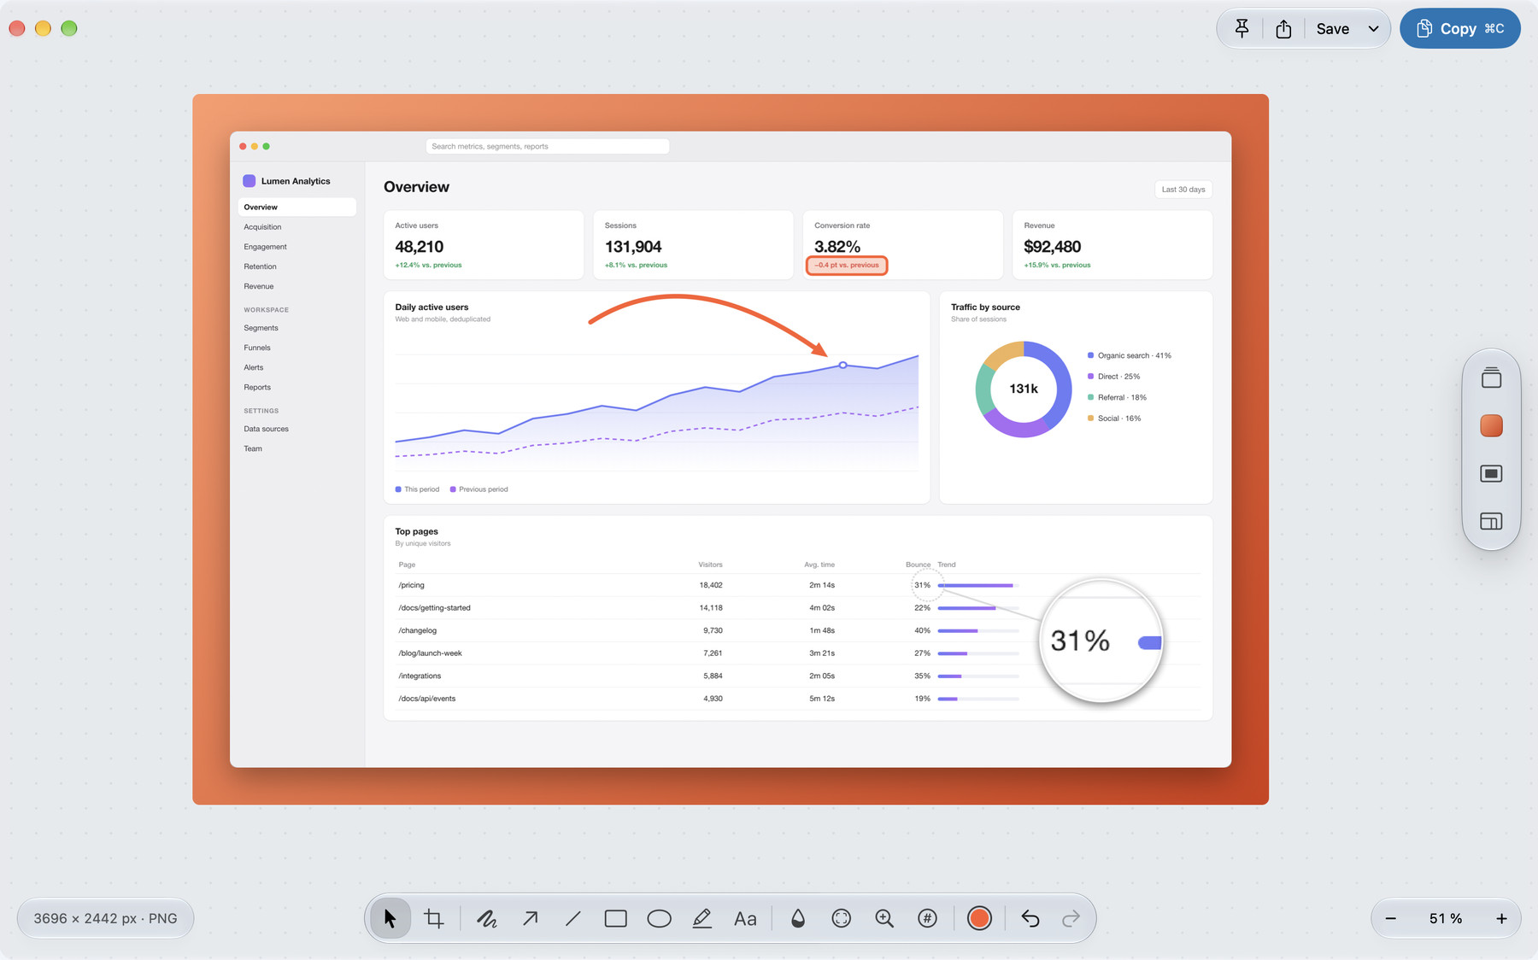Choose the spotlight focus tool
The width and height of the screenshot is (1538, 960).
pyautogui.click(x=841, y=918)
